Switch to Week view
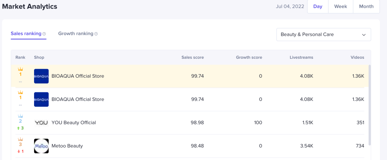Image resolution: width=387 pixels, height=160 pixels. (x=340, y=6)
